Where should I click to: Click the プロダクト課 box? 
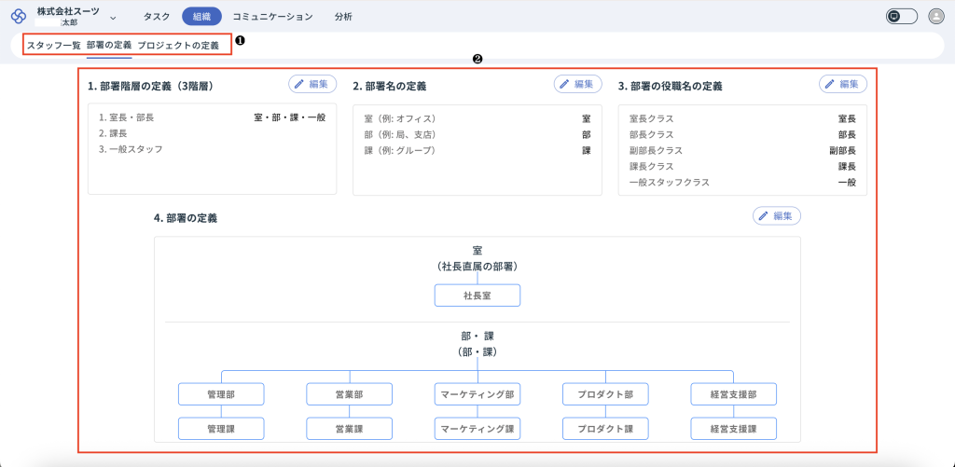[x=605, y=429]
